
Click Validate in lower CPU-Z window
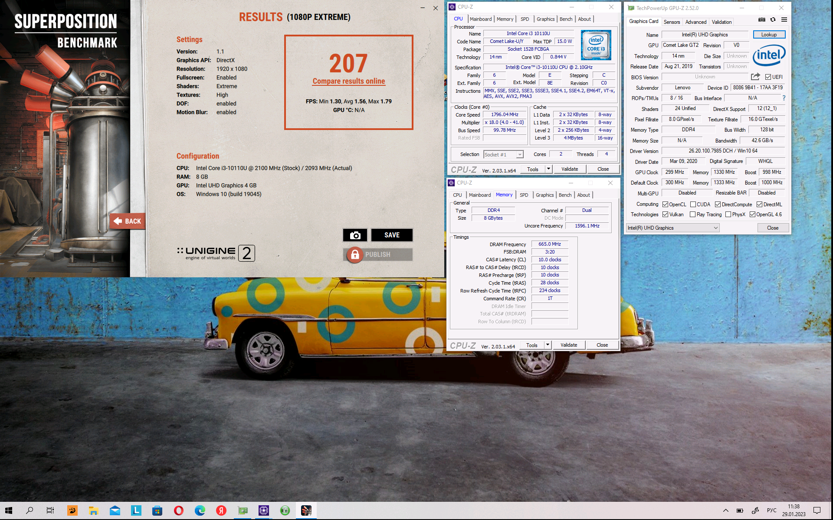[x=569, y=345]
